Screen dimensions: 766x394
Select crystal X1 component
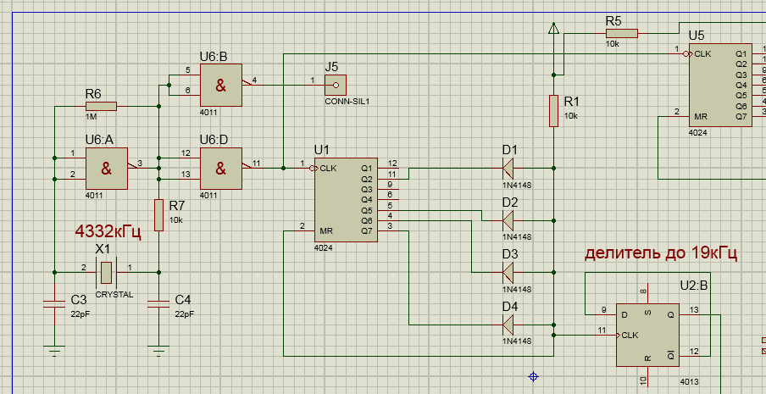pyautogui.click(x=106, y=272)
